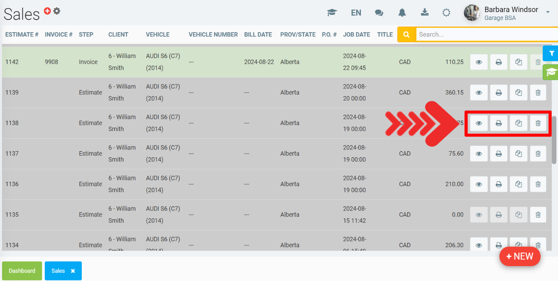The width and height of the screenshot is (558, 281).
Task: Print estimate 1138
Action: click(498, 123)
